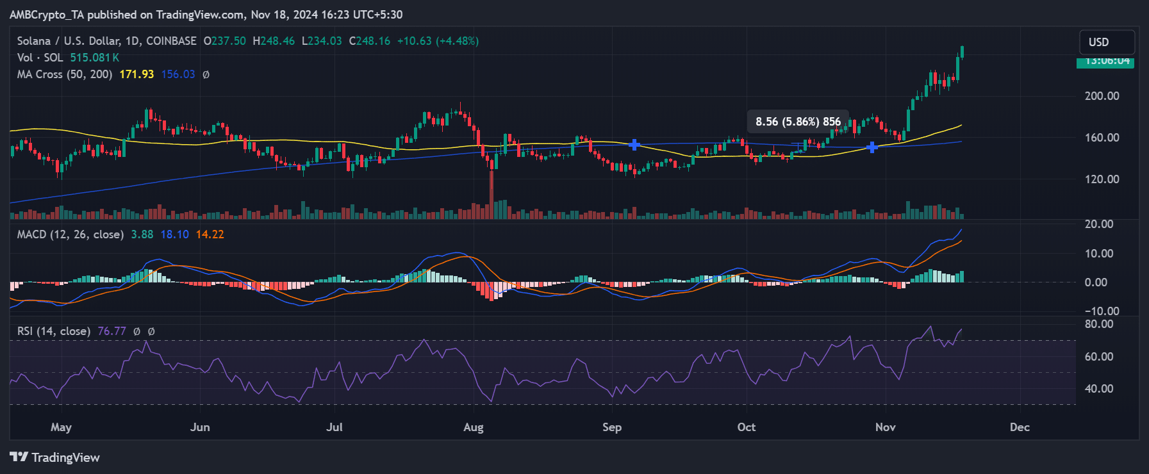
Task: Click the MACD axis label −10.00
Action: point(1102,311)
